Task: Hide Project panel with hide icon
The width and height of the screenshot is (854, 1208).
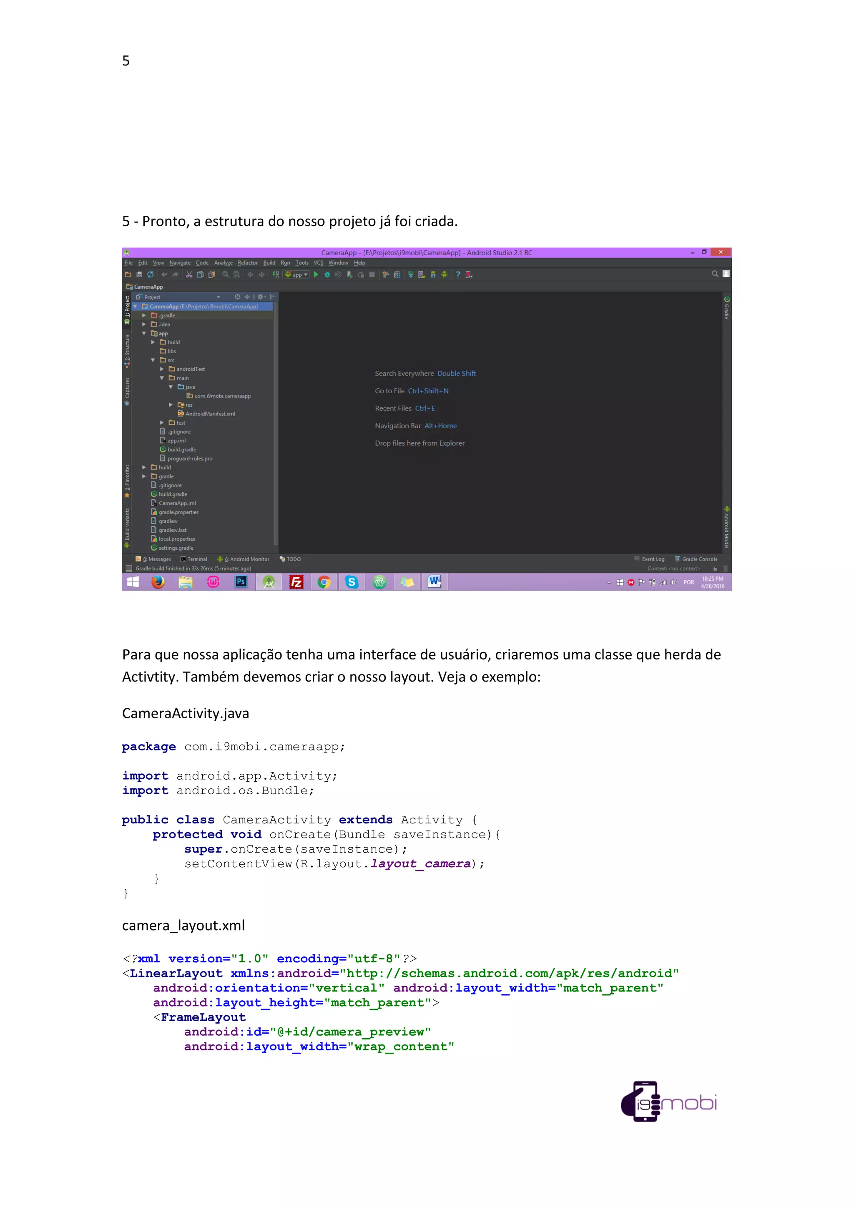Action: (x=273, y=297)
